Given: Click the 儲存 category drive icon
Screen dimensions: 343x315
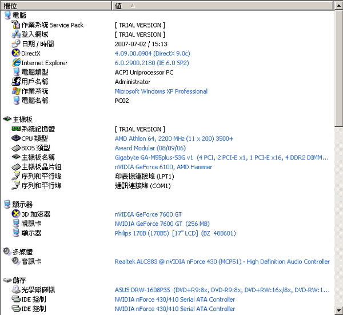Looking at the screenshot, I should coord(7,280).
